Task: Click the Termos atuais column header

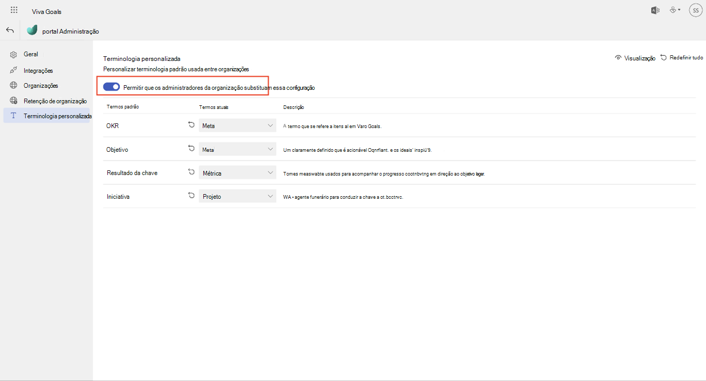Action: pos(214,107)
